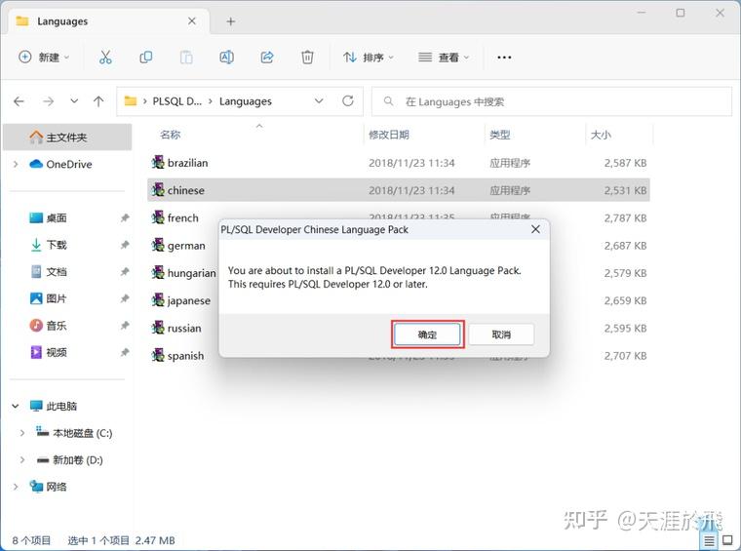Viewport: 741px width, 551px height.
Task: Go back with the left arrow
Action: [19, 101]
